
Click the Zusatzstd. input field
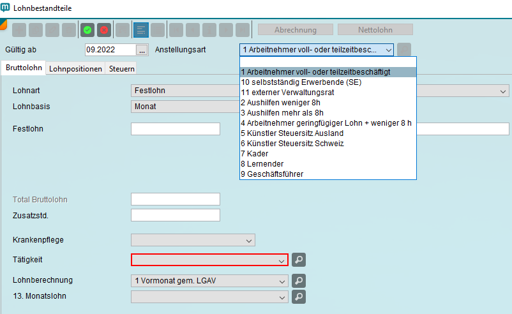[176, 215]
